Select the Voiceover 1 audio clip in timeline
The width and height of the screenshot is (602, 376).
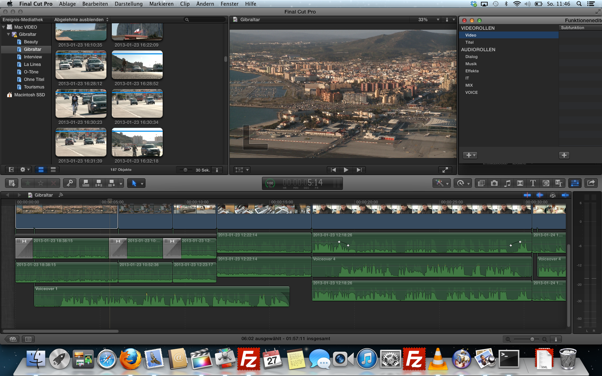tap(162, 297)
